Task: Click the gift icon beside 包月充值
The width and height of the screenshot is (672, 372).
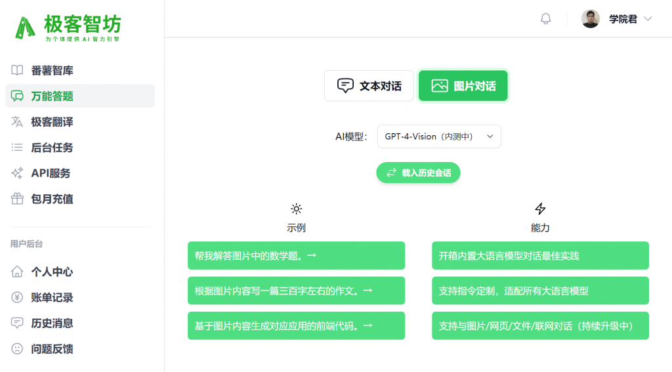Action: pos(17,199)
